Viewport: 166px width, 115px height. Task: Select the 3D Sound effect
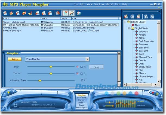point(143,31)
